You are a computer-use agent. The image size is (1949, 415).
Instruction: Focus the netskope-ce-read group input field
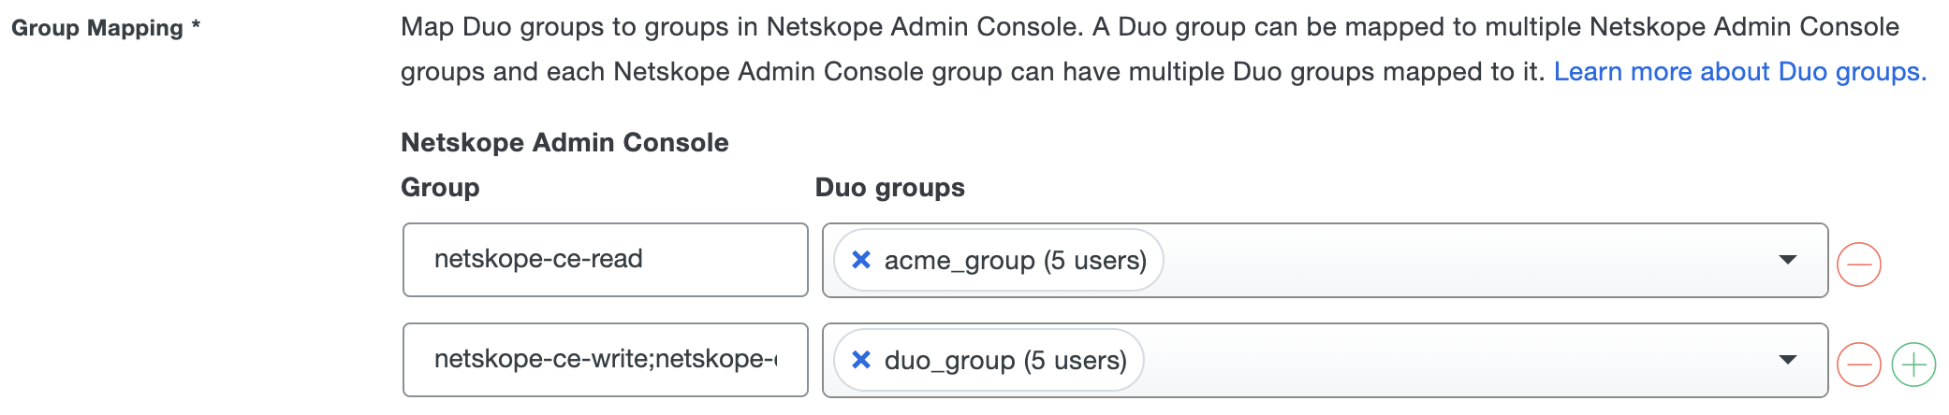coord(605,260)
